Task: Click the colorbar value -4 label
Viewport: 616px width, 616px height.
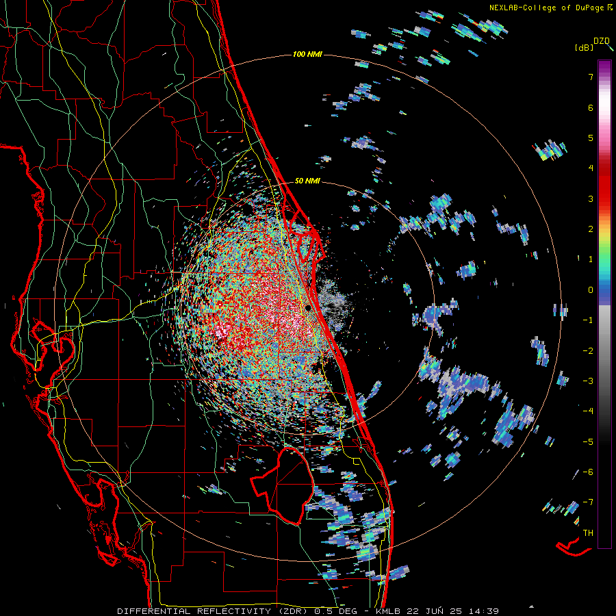Action: 588,411
